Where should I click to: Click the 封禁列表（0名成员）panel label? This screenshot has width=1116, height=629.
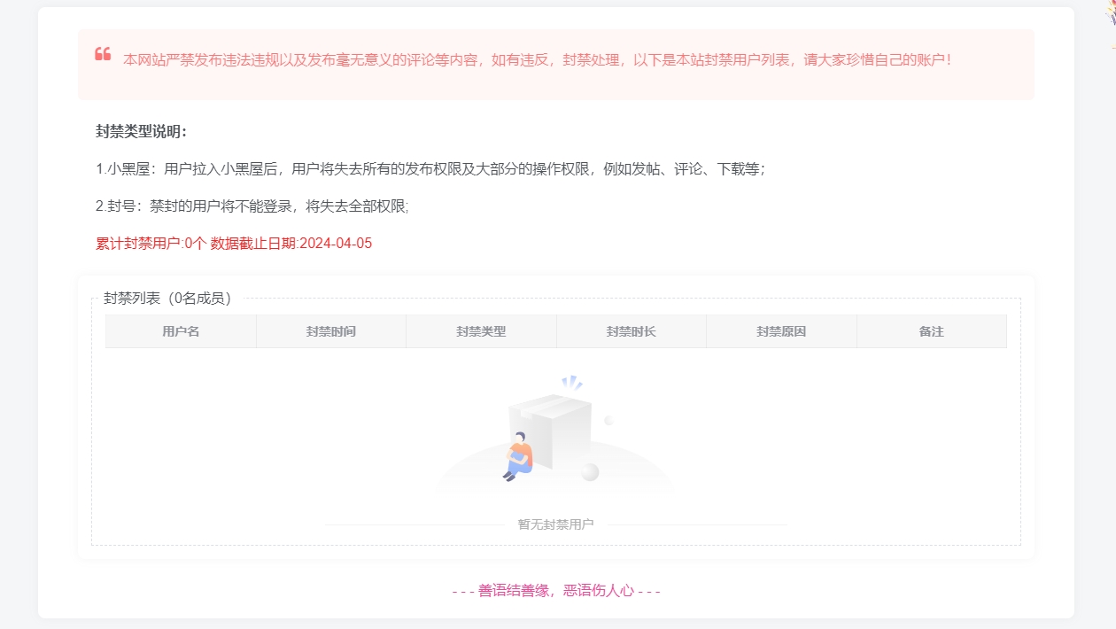(x=167, y=298)
